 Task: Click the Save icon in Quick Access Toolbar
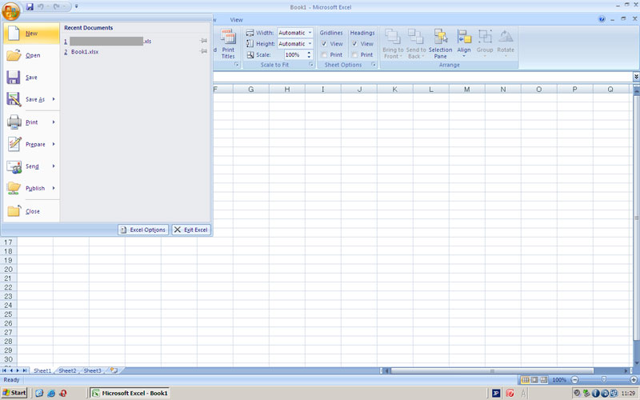(x=30, y=6)
